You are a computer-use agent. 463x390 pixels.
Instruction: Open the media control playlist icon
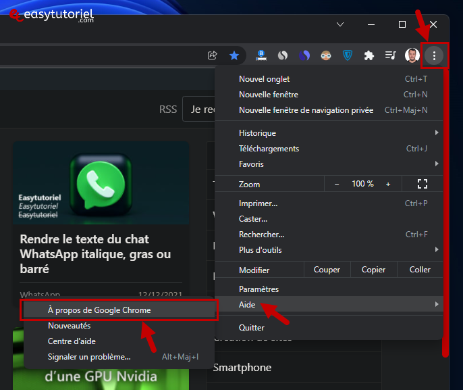coord(390,55)
